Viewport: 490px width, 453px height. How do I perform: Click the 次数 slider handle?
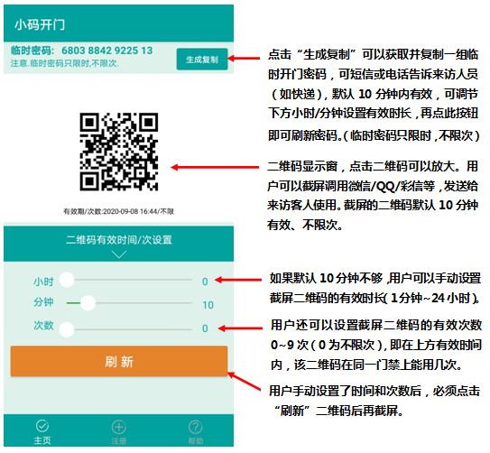[67, 329]
